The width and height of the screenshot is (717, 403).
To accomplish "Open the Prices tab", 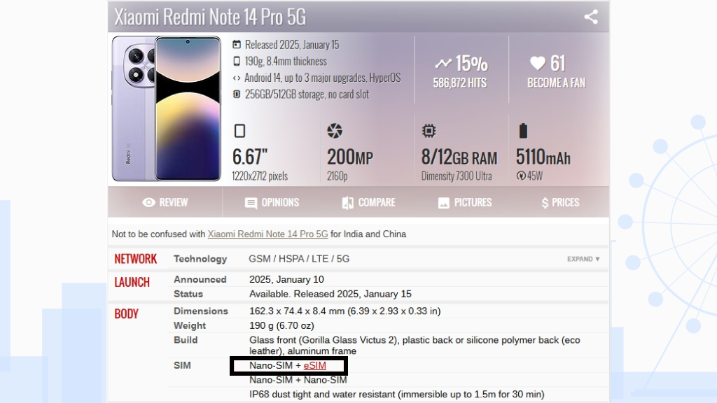I will tap(560, 202).
